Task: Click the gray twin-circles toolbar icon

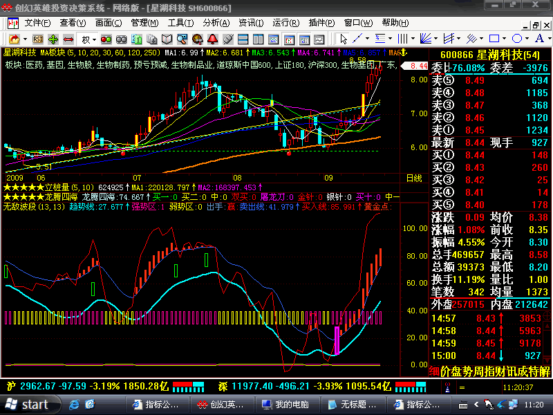Action: (122, 39)
